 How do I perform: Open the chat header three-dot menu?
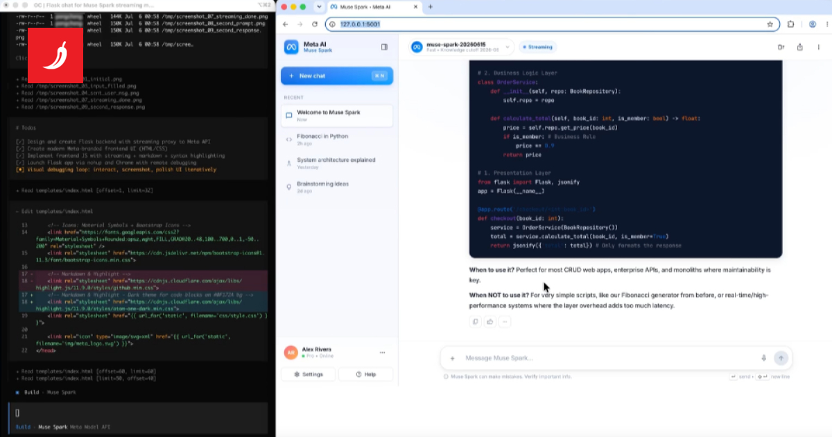(818, 47)
